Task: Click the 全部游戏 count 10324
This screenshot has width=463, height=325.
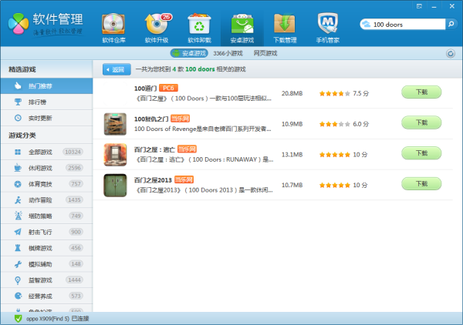Action: coord(73,152)
